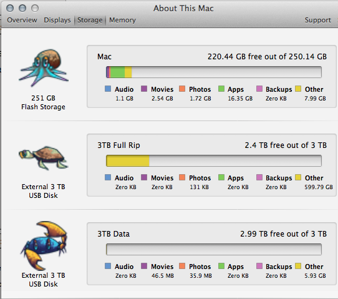This screenshot has height=299, width=338.
Task: Click the Movies swatch in 3TB Full Rip
Action: coord(144,177)
